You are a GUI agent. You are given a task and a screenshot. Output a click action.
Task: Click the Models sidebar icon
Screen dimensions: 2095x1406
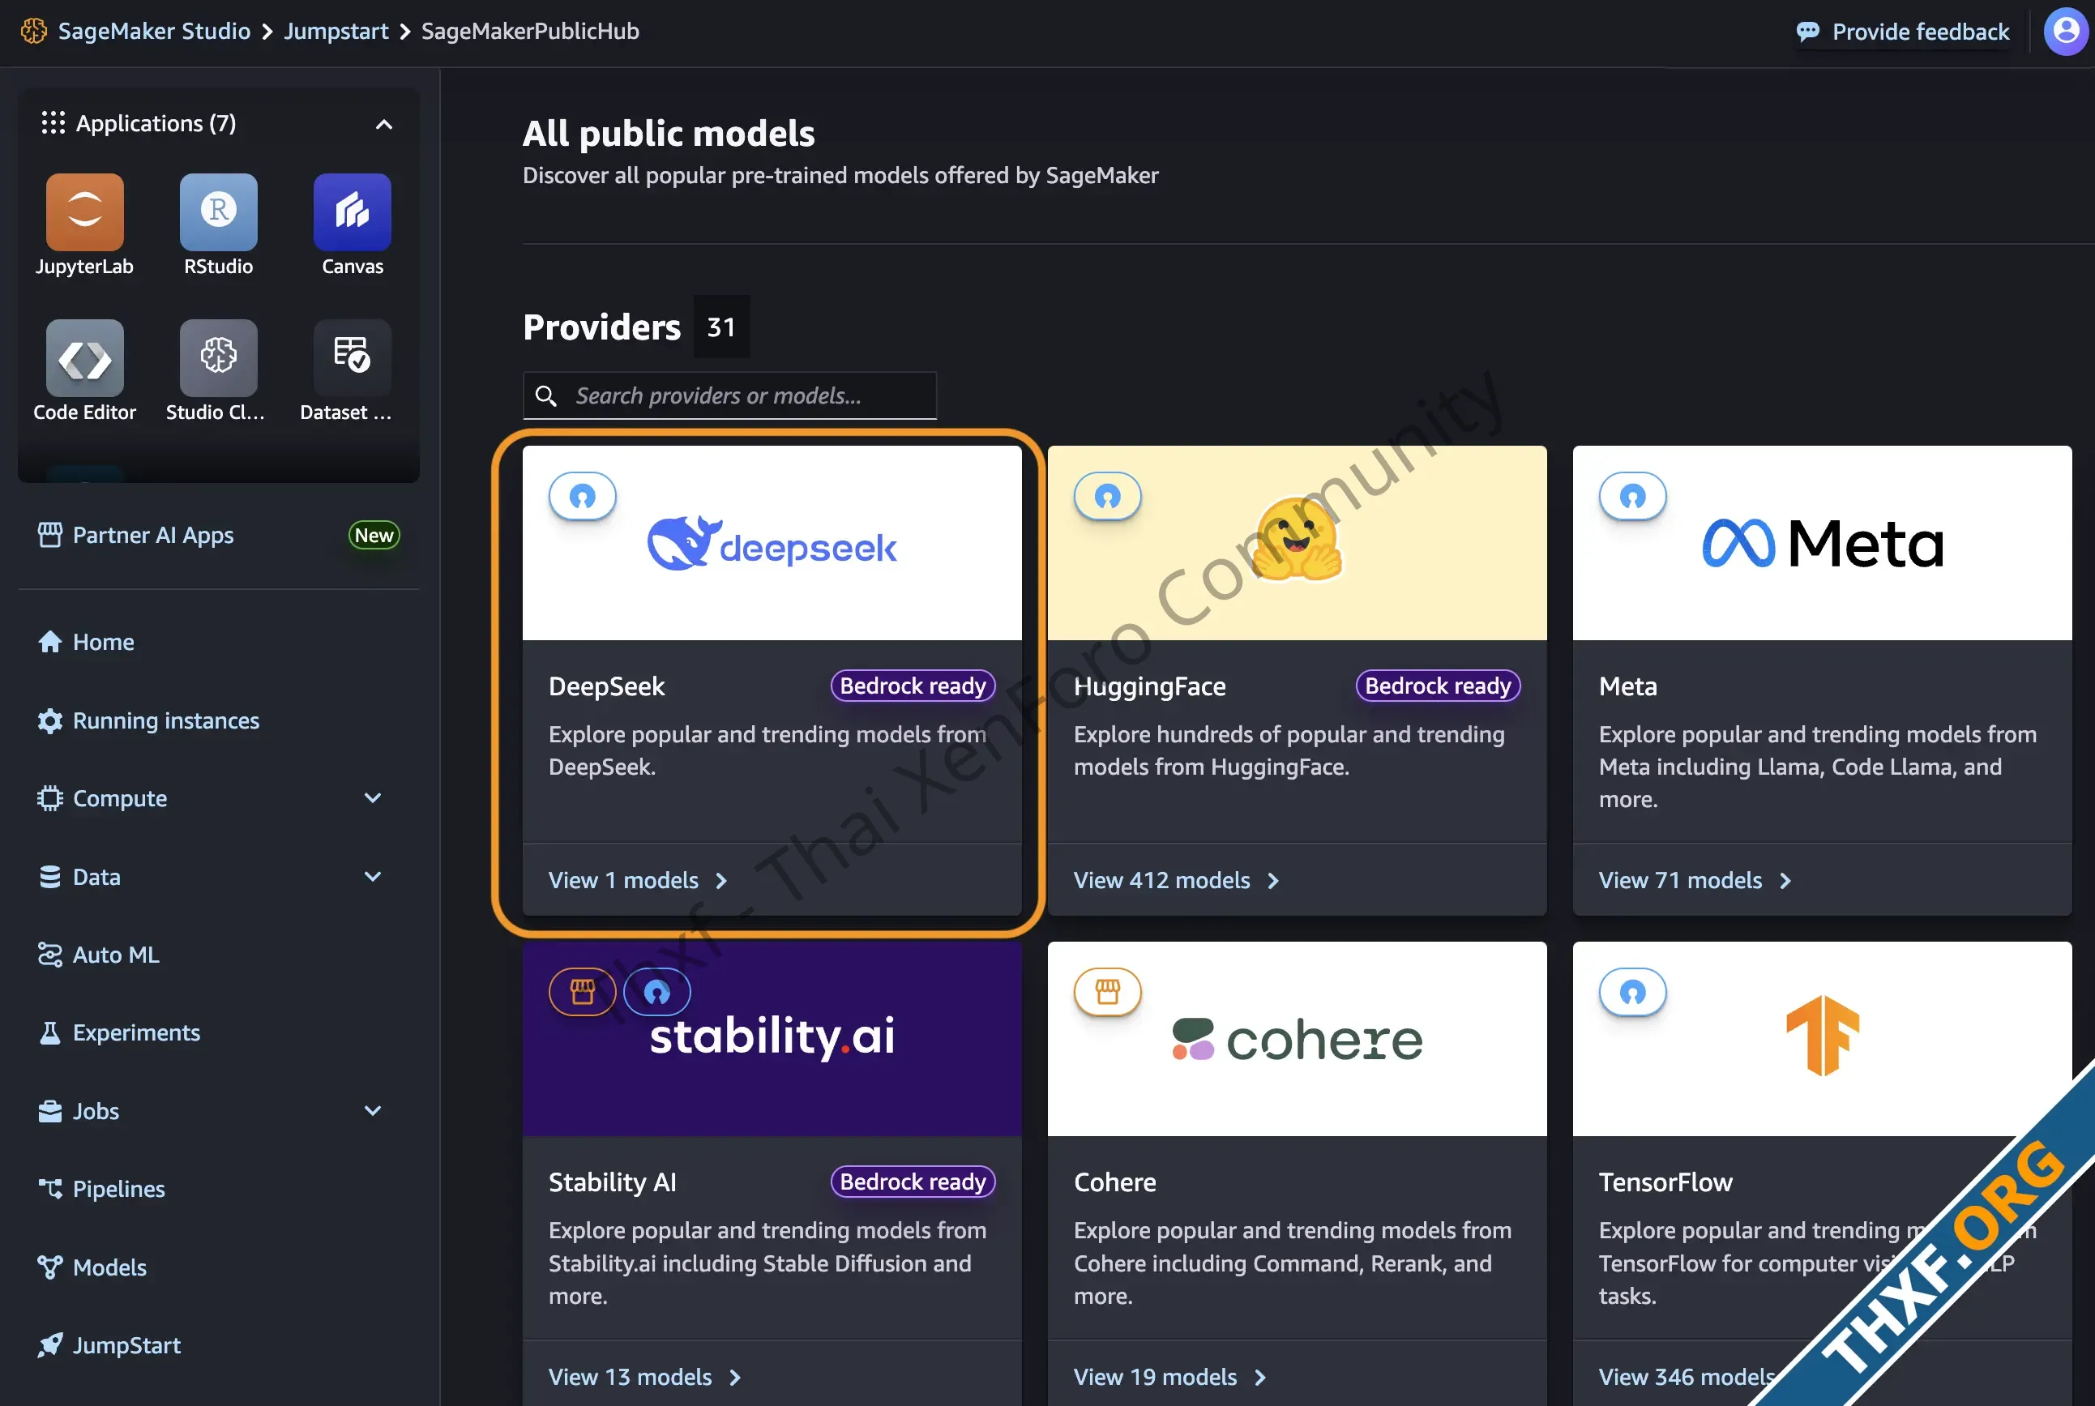[49, 1267]
